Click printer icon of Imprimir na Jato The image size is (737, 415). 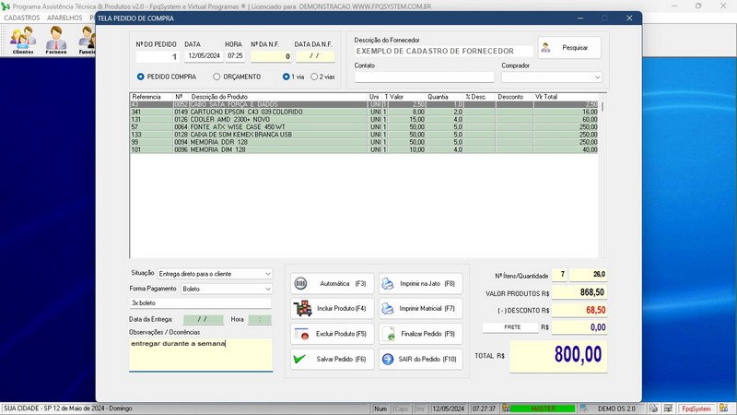pyautogui.click(x=388, y=283)
